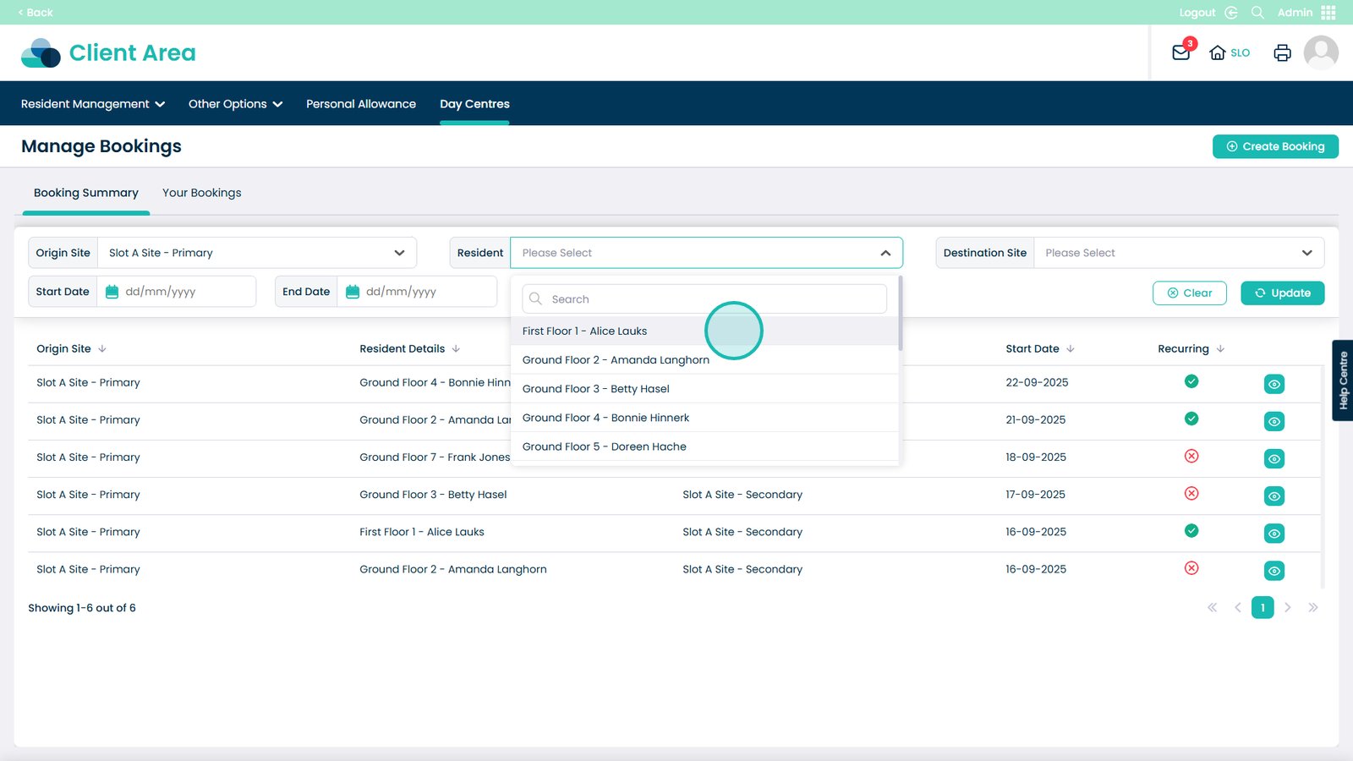1353x761 pixels.
Task: View the Alice Lauks booking eye icon
Action: pos(1274,534)
